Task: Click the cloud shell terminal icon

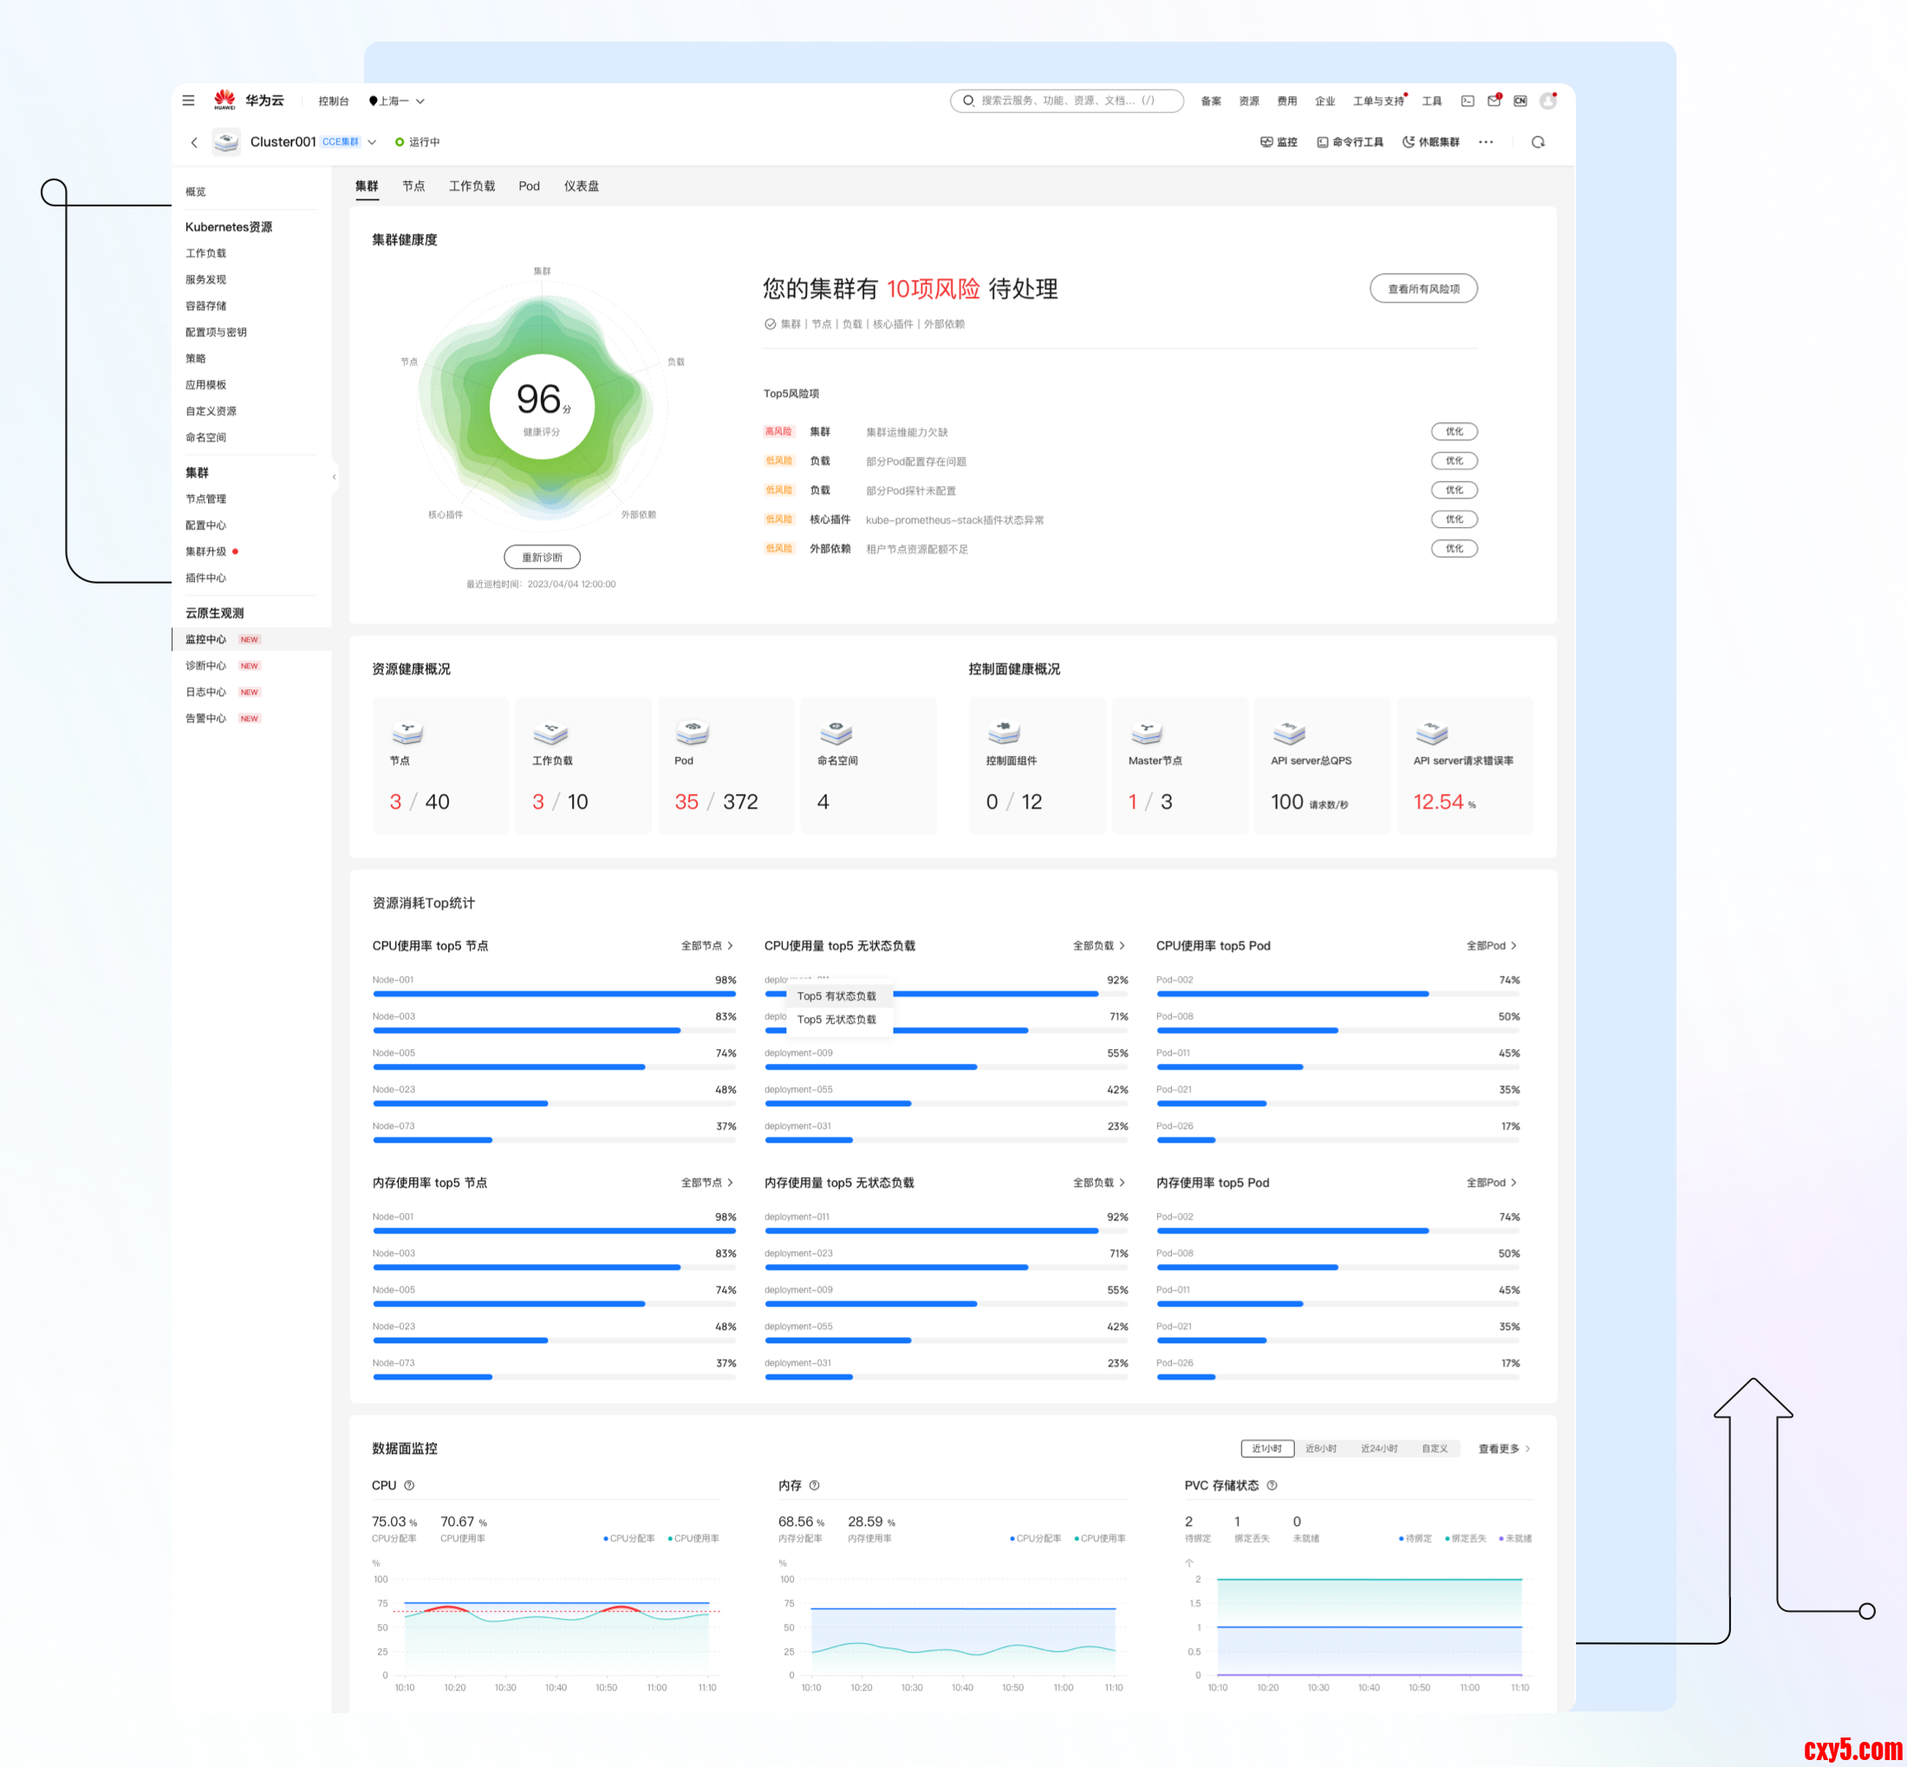Action: point(1468,101)
